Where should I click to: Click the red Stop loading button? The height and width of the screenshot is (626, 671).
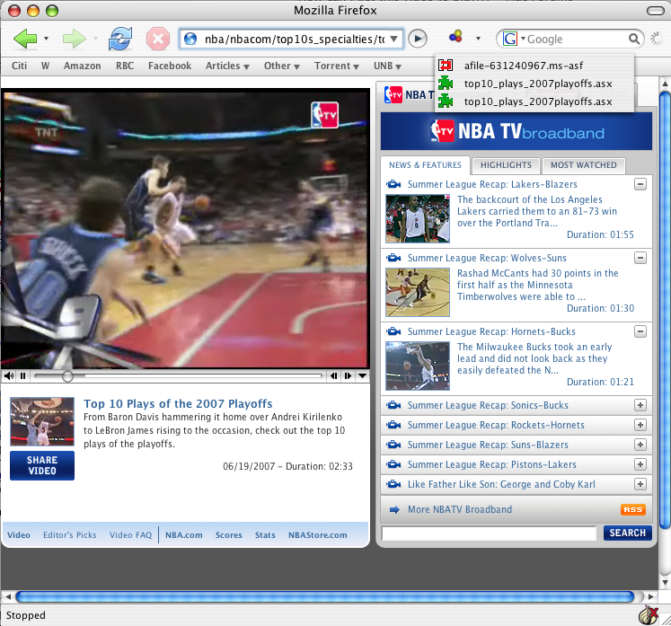click(158, 39)
